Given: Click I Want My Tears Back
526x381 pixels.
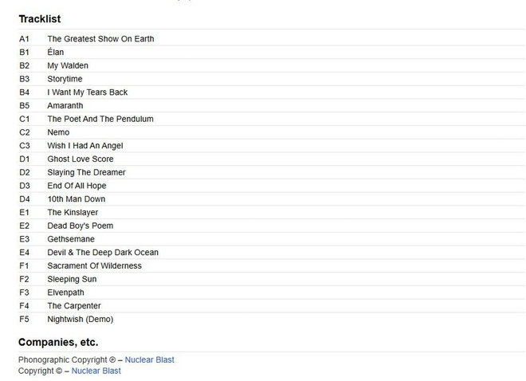Looking at the screenshot, I should (87, 92).
